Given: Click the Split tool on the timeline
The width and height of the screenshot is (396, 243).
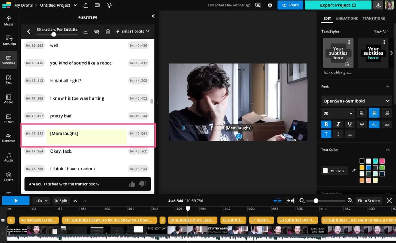Looking at the screenshot, I should click(61, 200).
